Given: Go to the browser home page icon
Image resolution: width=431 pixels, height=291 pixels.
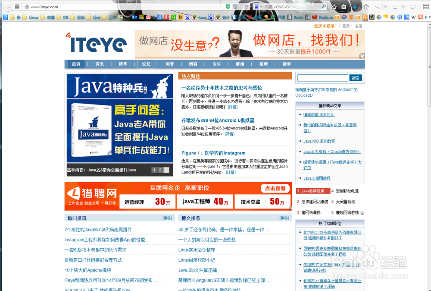Looking at the screenshot, I should pos(366,6).
